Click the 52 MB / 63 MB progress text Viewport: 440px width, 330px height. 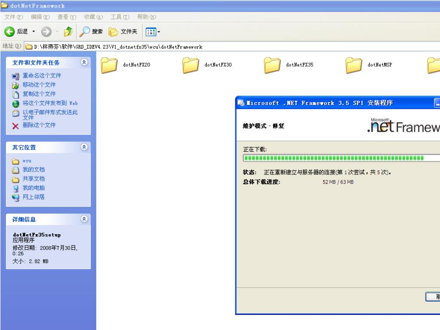pyautogui.click(x=338, y=182)
